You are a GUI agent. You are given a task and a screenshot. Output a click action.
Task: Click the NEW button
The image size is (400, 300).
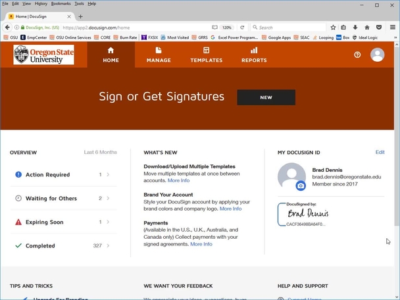pos(266,97)
